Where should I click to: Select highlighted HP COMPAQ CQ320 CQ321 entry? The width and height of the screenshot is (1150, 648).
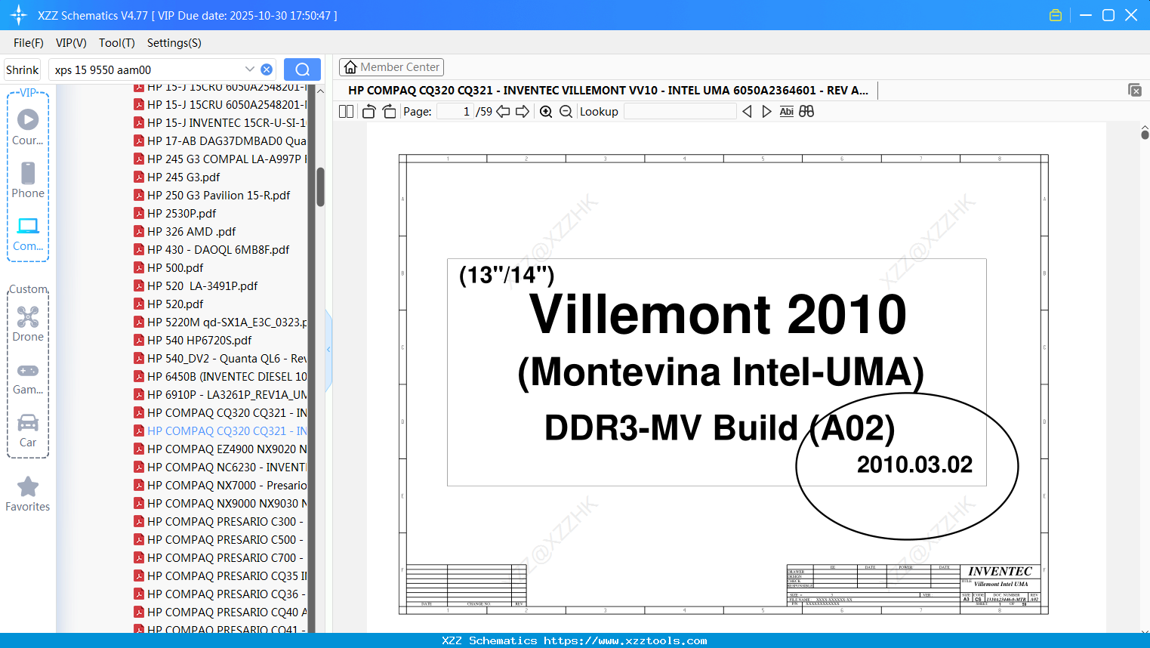[220, 431]
